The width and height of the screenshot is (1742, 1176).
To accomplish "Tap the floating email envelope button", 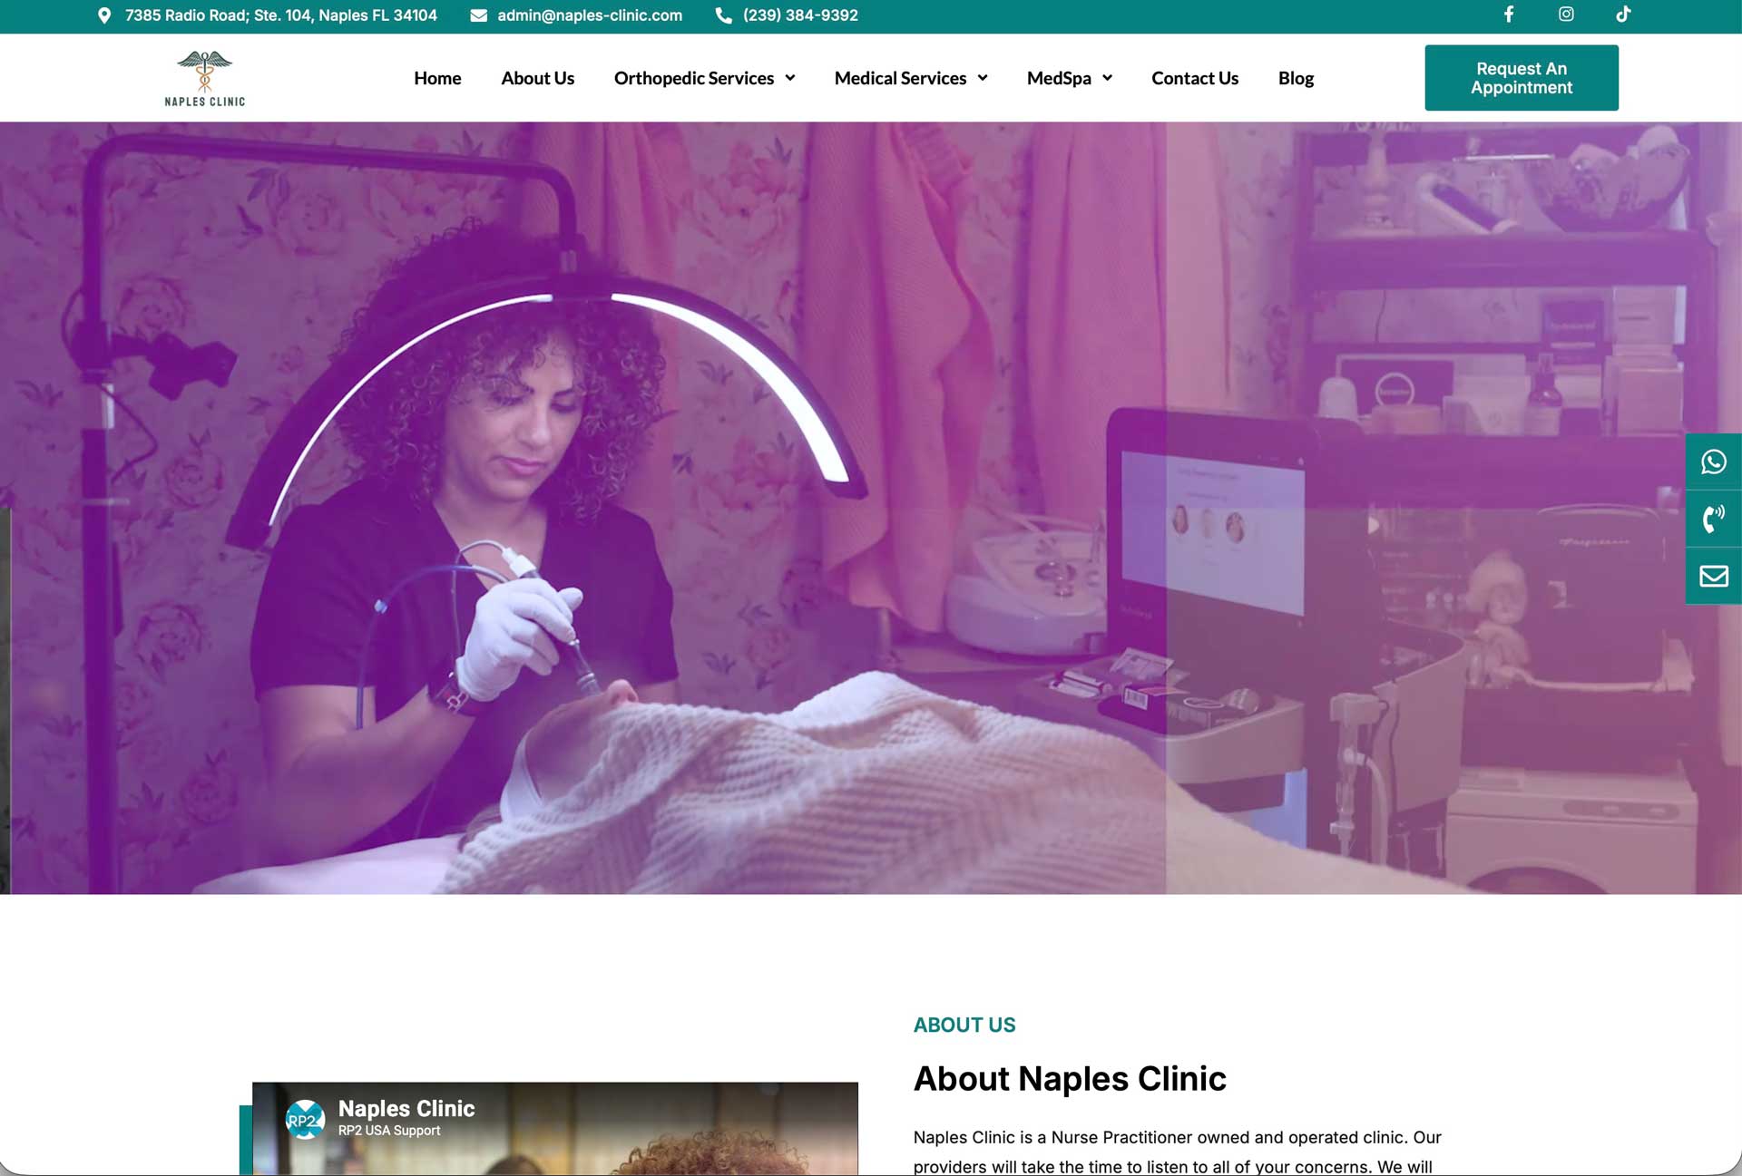I will point(1713,576).
